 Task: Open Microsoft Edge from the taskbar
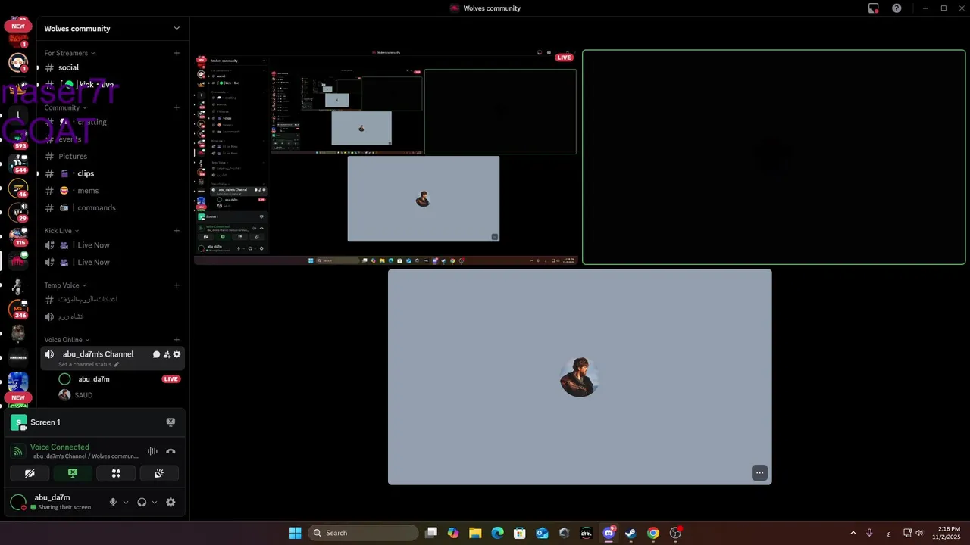click(x=497, y=533)
